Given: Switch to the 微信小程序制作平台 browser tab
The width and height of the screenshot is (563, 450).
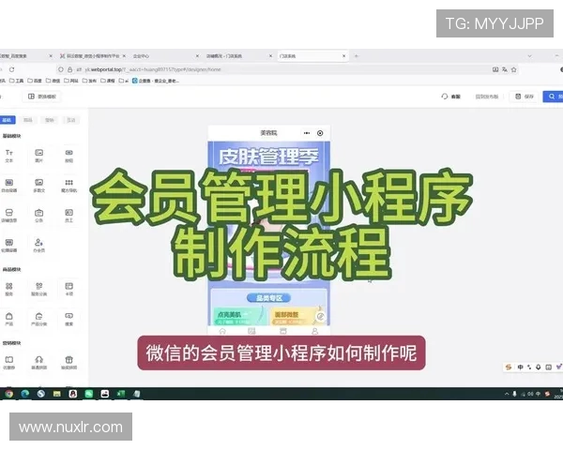Looking at the screenshot, I should click(92, 56).
